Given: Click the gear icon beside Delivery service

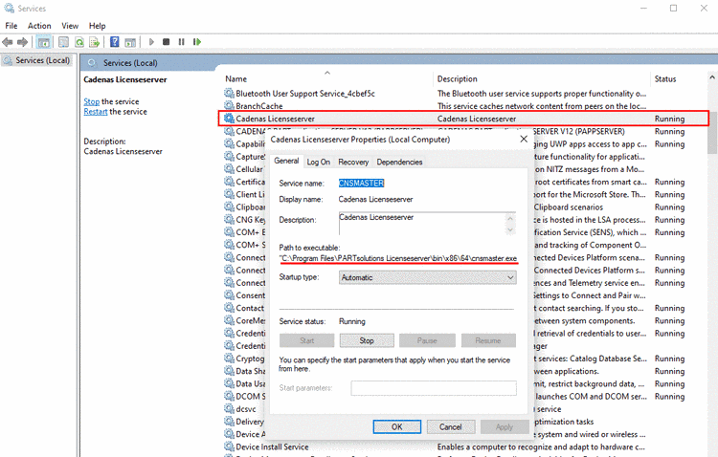Looking at the screenshot, I should click(x=229, y=422).
